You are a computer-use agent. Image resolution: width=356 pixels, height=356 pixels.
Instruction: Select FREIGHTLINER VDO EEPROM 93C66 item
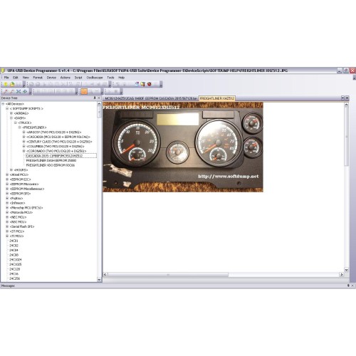51,165
